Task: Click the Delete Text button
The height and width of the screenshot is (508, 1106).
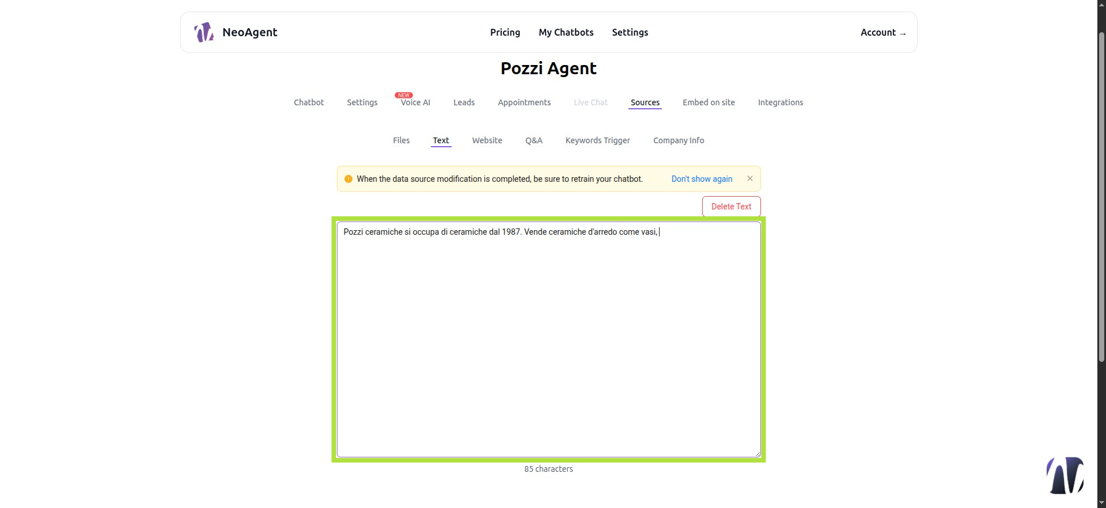Action: (732, 207)
